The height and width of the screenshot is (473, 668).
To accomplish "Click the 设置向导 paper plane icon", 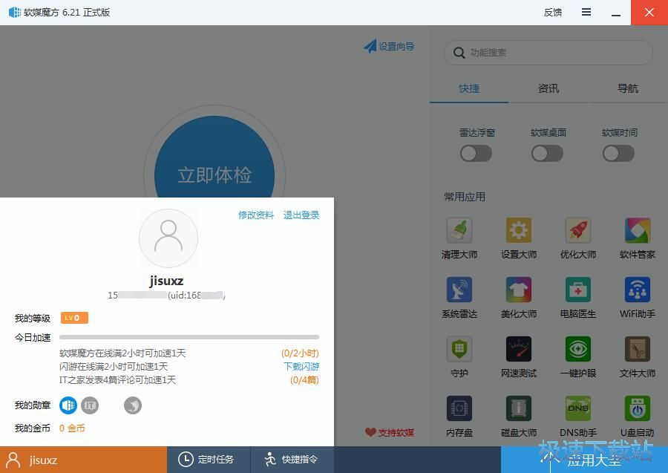I will (x=370, y=46).
